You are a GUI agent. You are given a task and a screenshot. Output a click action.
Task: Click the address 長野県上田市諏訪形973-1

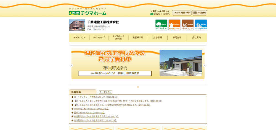99,27
